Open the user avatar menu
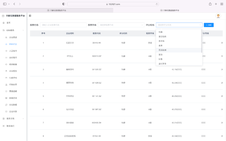This screenshot has height=141, width=226. 218,16
